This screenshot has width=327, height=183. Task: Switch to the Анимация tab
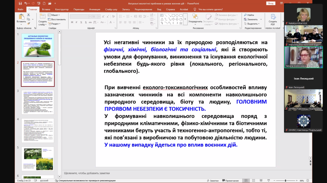tap(95, 9)
